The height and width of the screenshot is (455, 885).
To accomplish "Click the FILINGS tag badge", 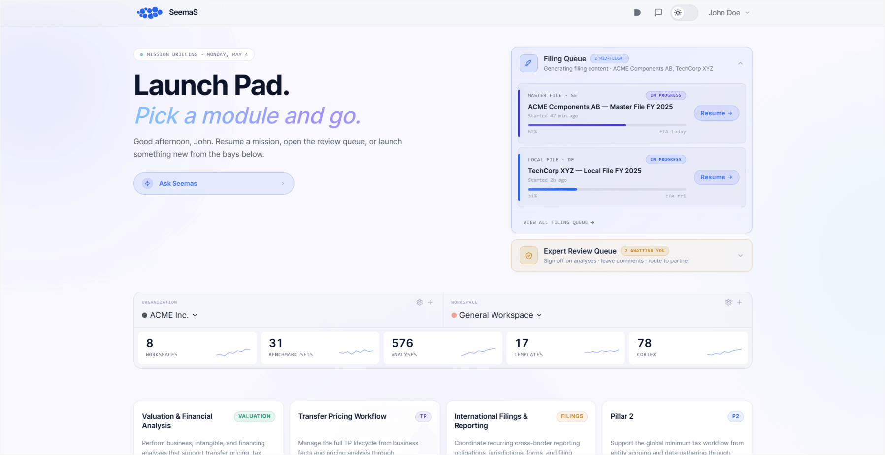I will [572, 416].
